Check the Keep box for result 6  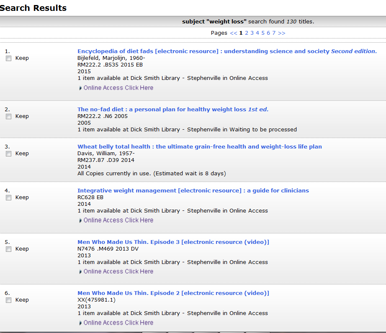(x=9, y=300)
